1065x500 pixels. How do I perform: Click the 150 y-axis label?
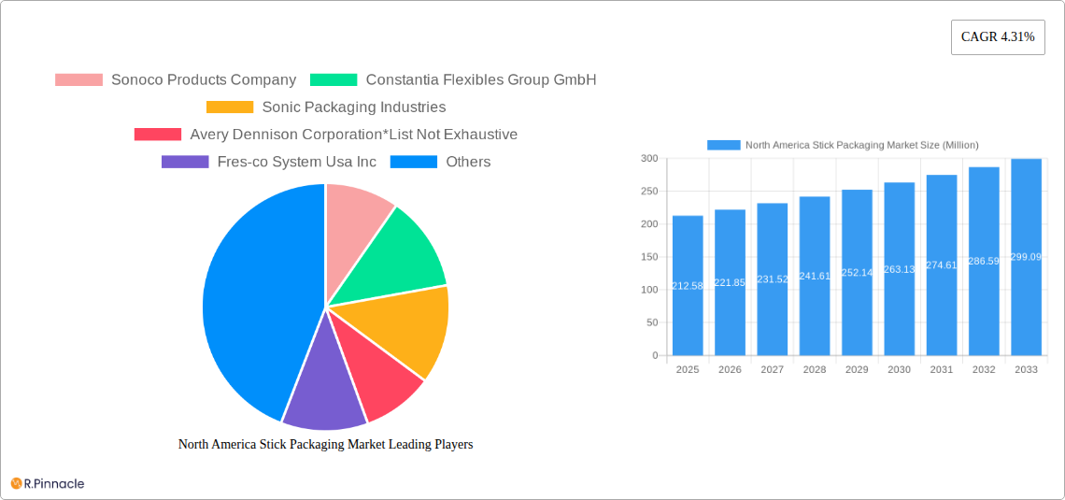(x=650, y=257)
